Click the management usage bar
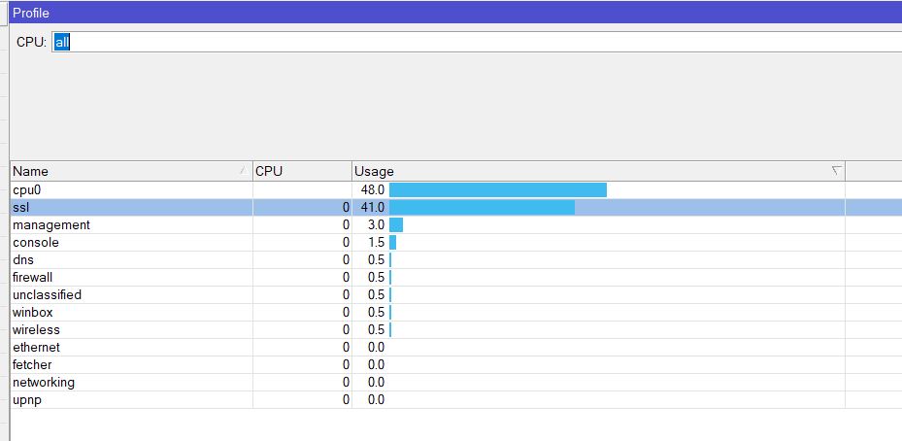 click(396, 225)
